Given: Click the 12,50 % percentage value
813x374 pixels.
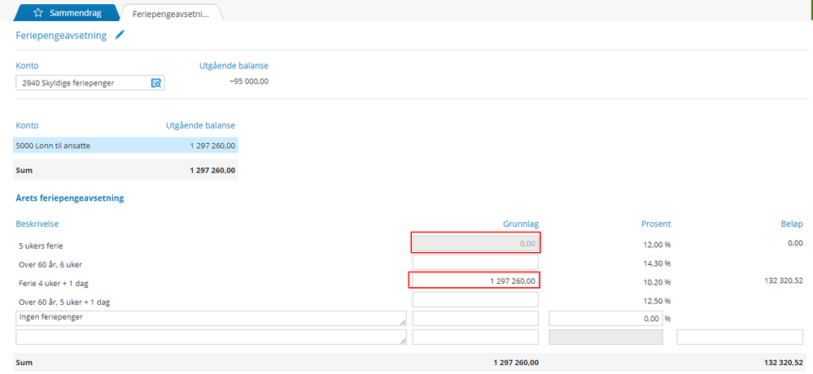Looking at the screenshot, I should [x=658, y=301].
